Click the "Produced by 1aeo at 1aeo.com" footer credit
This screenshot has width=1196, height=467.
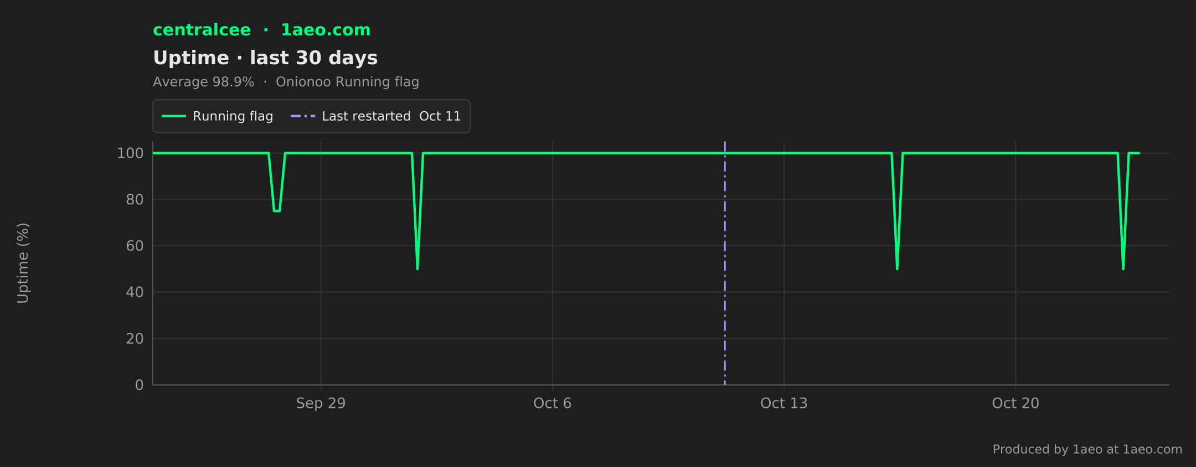coord(1087,449)
